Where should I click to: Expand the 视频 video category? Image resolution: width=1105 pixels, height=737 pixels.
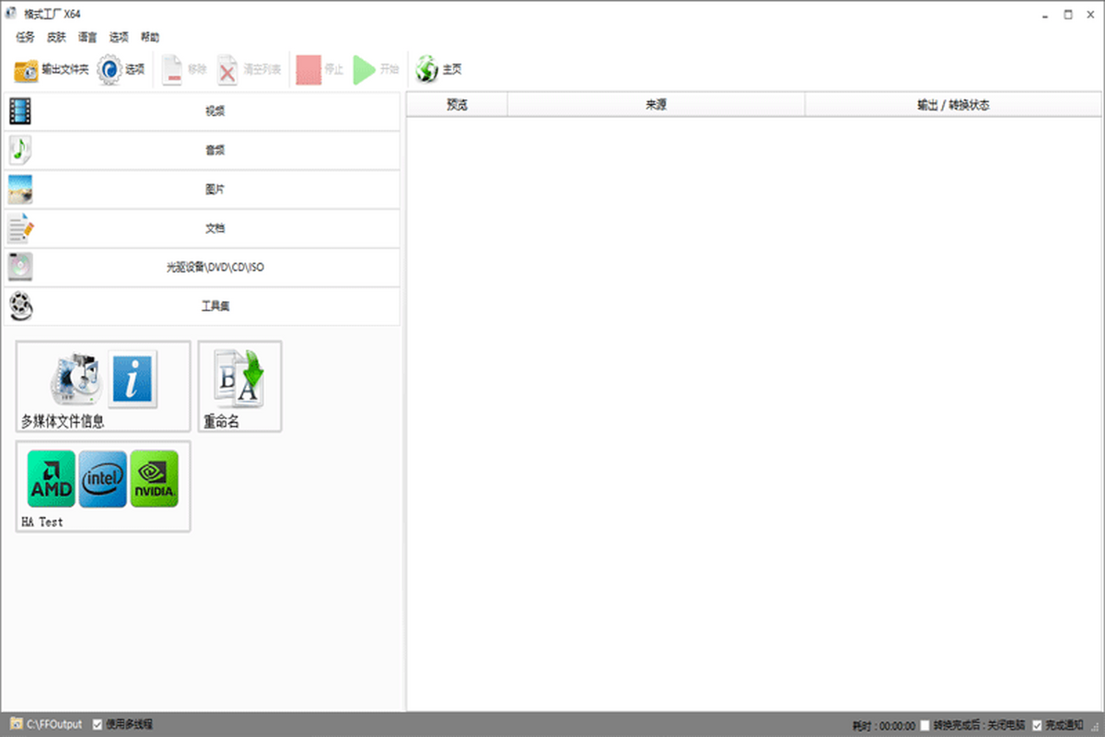202,111
